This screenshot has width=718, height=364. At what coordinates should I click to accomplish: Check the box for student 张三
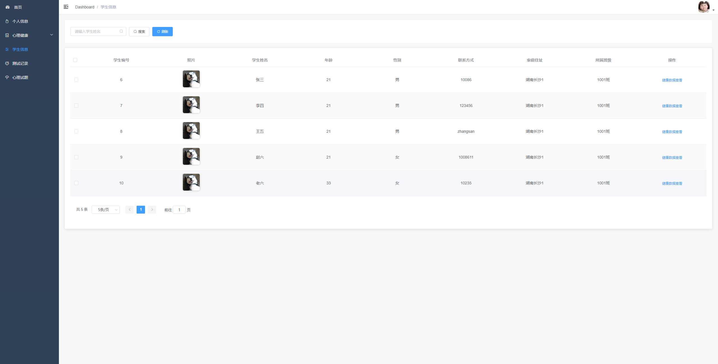(x=76, y=80)
